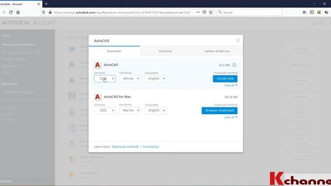Screen dimensions: 331x186
Task: Click the AutoCAD for Mac product name
Action: tap(117, 97)
